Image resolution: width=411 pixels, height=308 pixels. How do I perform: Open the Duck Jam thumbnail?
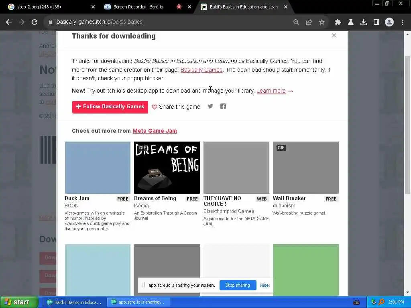click(x=98, y=168)
